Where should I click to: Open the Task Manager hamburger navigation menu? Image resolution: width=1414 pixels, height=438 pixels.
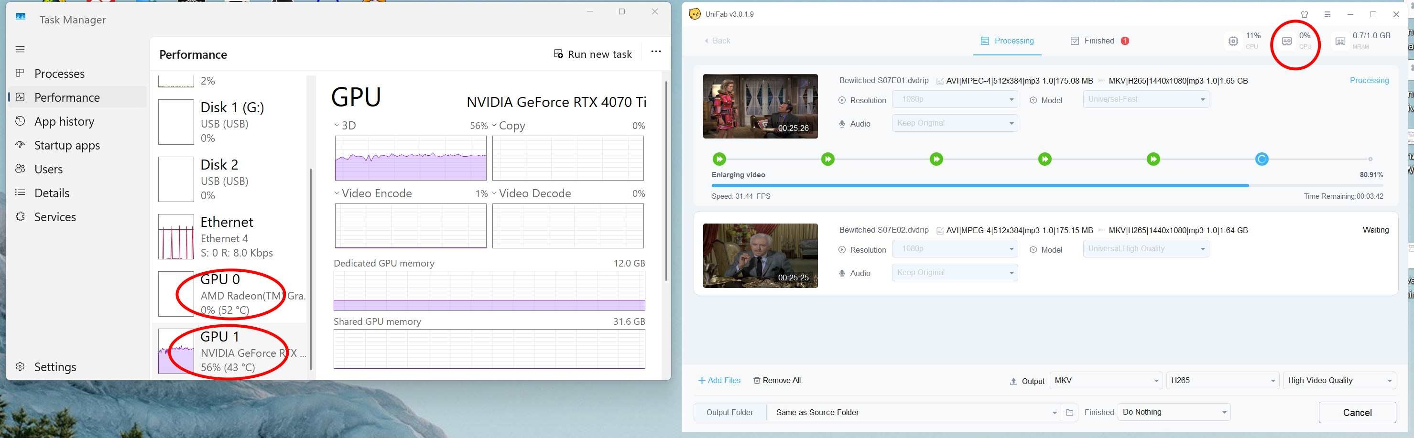pos(20,49)
